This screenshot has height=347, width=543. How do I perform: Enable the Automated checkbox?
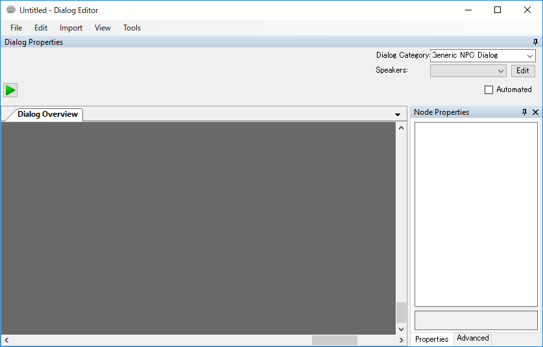pyautogui.click(x=489, y=90)
